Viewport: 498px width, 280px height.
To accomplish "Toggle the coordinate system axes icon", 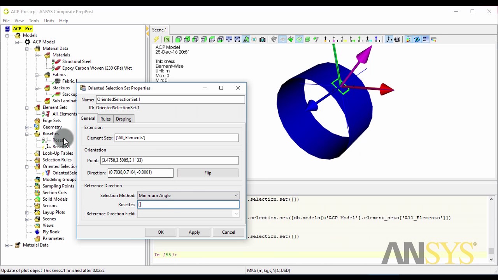I will [x=388, y=39].
